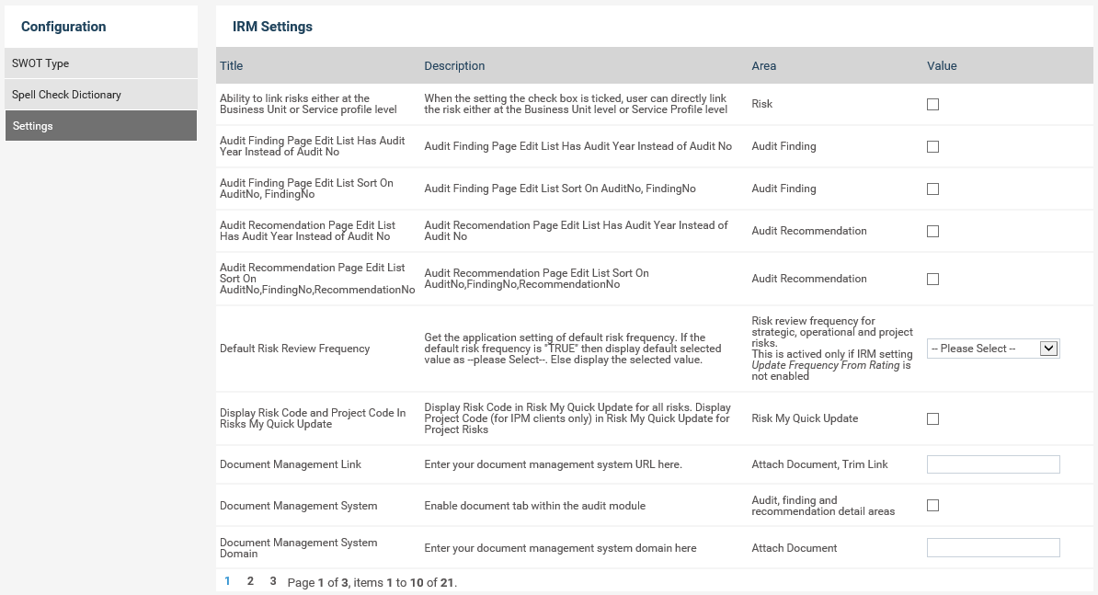Jump to page 3 of settings
The height and width of the screenshot is (595, 1098).
273,581
